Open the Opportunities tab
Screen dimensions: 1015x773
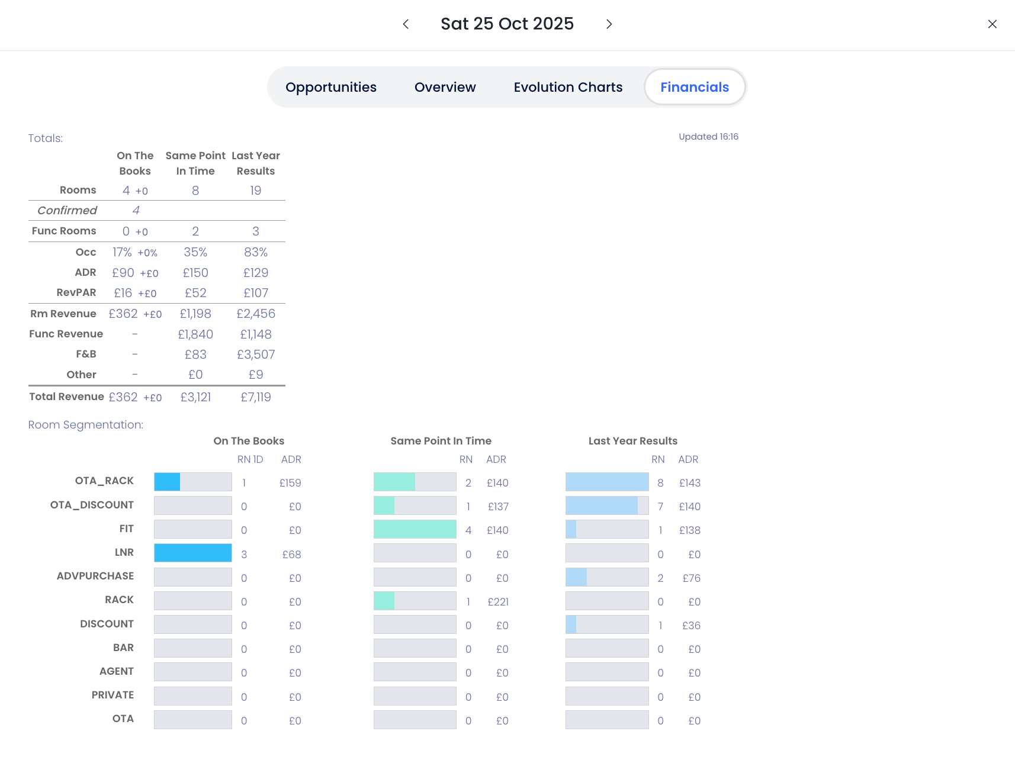(x=330, y=88)
